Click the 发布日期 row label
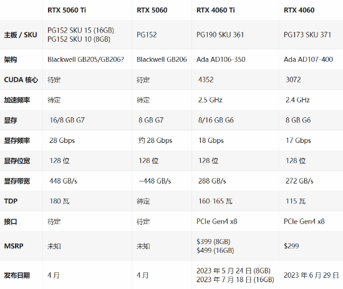The width and height of the screenshot is (343, 289). (x=17, y=275)
